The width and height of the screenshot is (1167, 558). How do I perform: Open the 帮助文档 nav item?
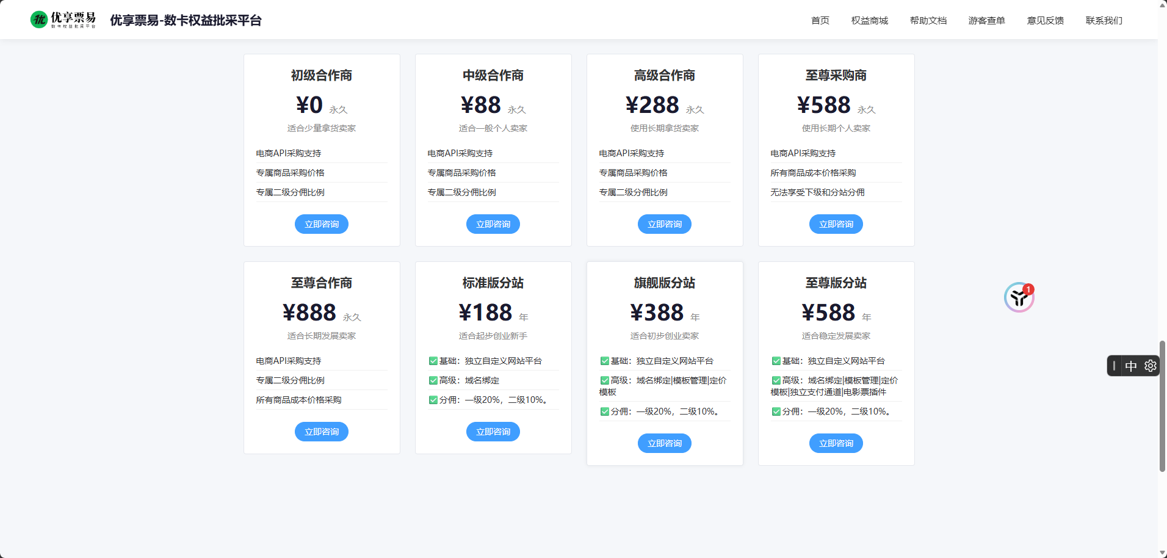[x=928, y=20]
